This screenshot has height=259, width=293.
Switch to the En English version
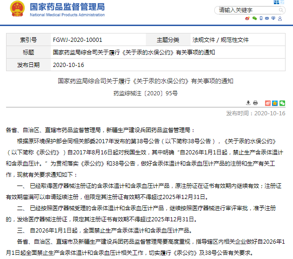tap(282, 2)
